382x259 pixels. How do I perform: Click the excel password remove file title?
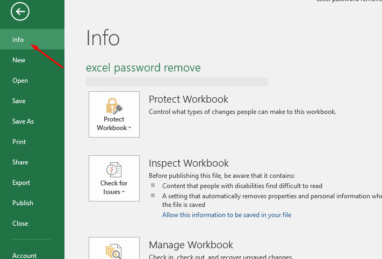[x=143, y=68]
